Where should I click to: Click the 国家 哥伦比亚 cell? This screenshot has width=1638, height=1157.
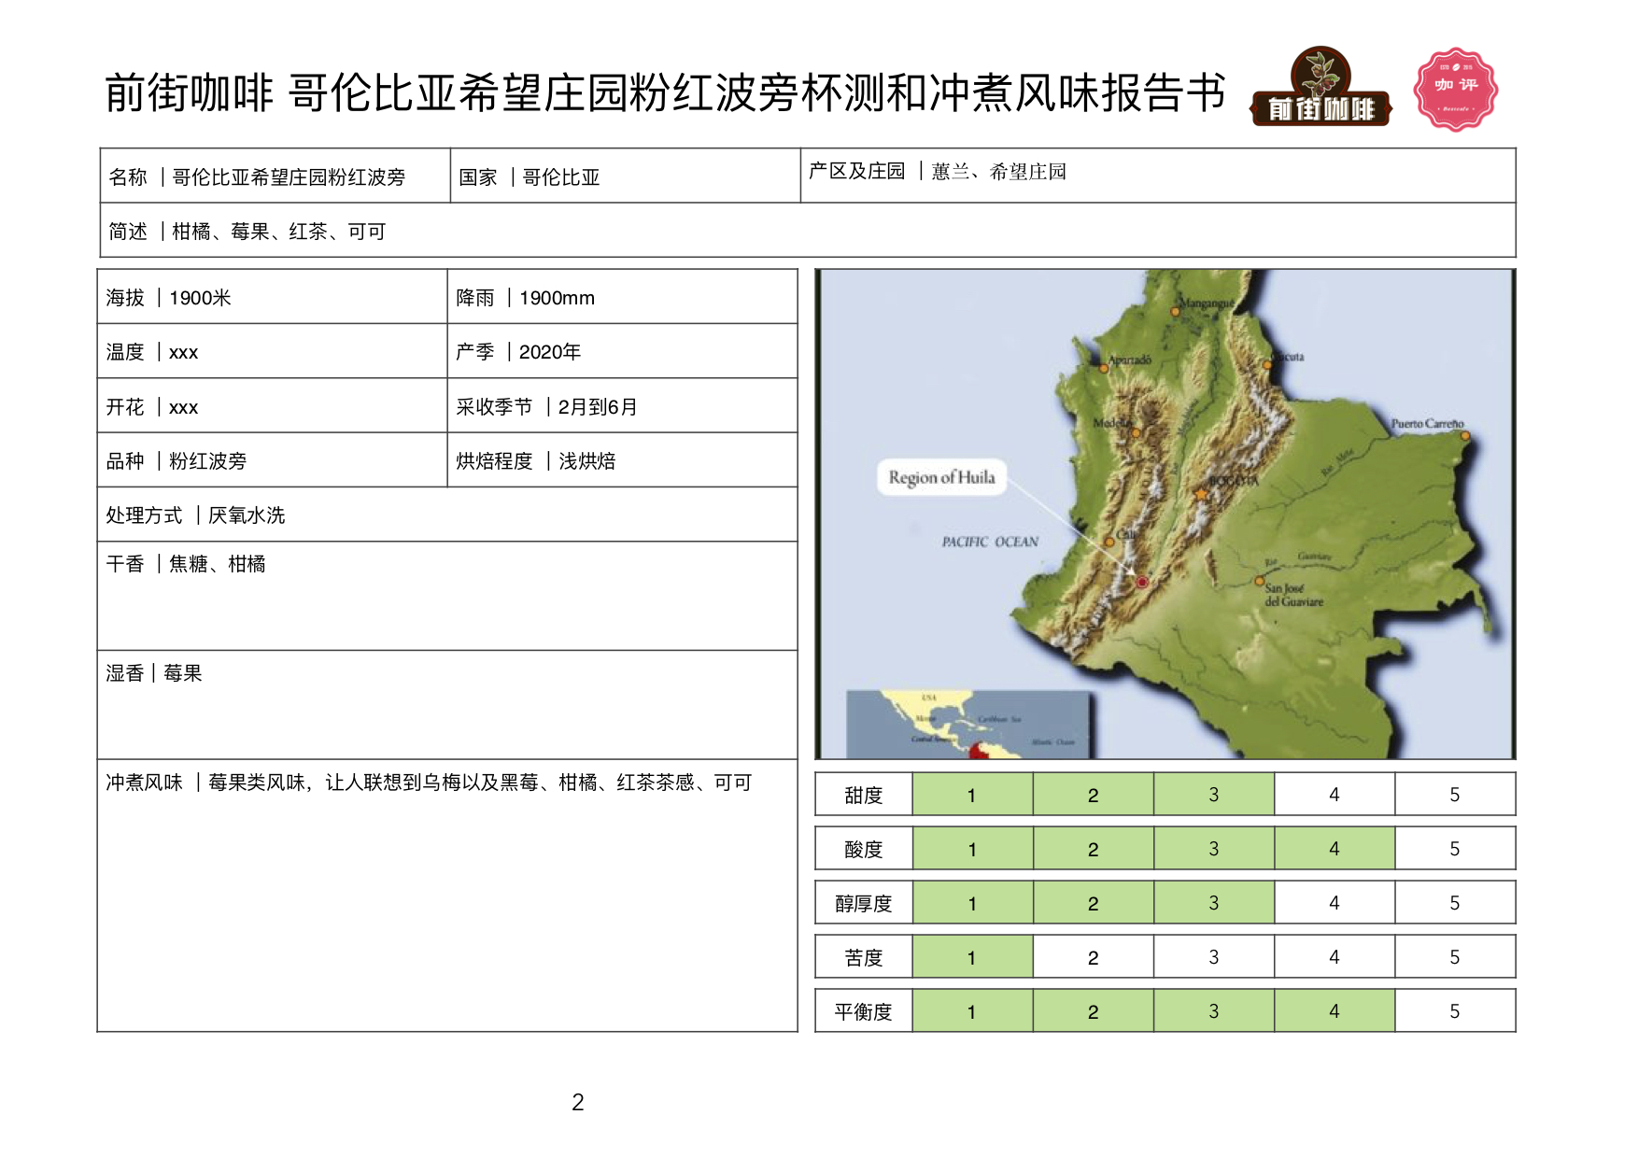coord(625,176)
